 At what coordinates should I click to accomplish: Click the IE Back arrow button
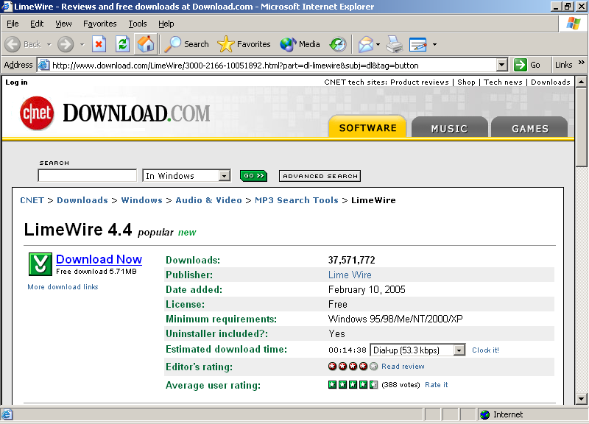[13, 44]
